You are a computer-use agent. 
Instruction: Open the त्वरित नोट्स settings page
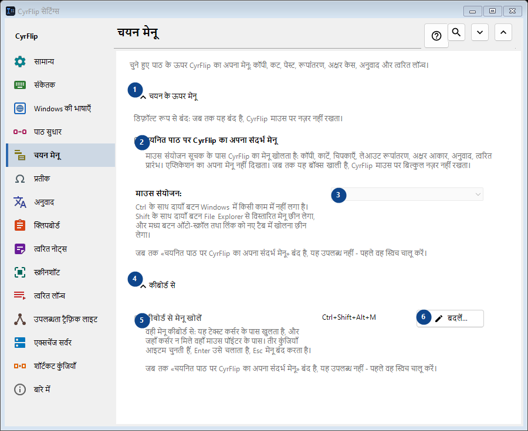click(60, 249)
